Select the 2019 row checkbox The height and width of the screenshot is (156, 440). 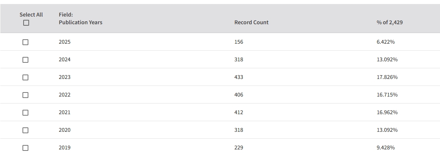pyautogui.click(x=25, y=148)
